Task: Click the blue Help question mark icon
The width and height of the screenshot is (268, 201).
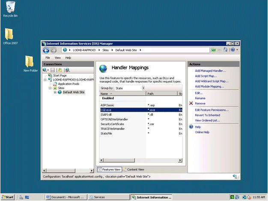Action: pyautogui.click(x=191, y=127)
